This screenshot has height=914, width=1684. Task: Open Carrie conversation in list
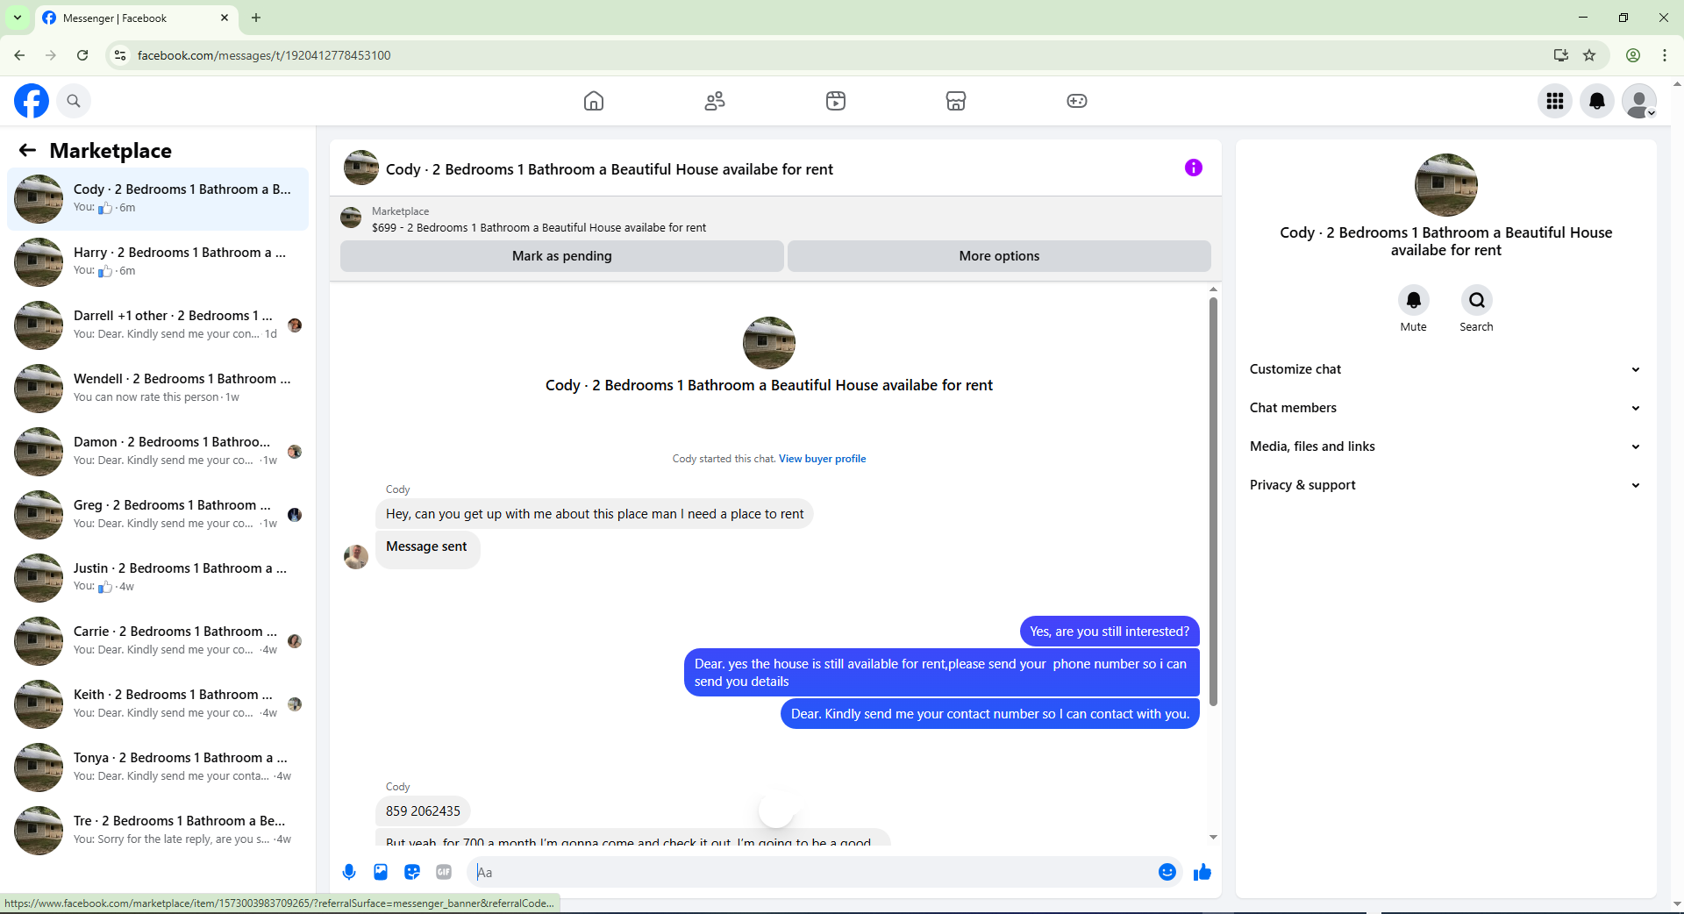158,641
